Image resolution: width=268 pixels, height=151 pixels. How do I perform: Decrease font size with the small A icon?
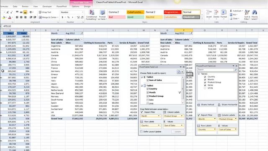[x=11, y=12]
